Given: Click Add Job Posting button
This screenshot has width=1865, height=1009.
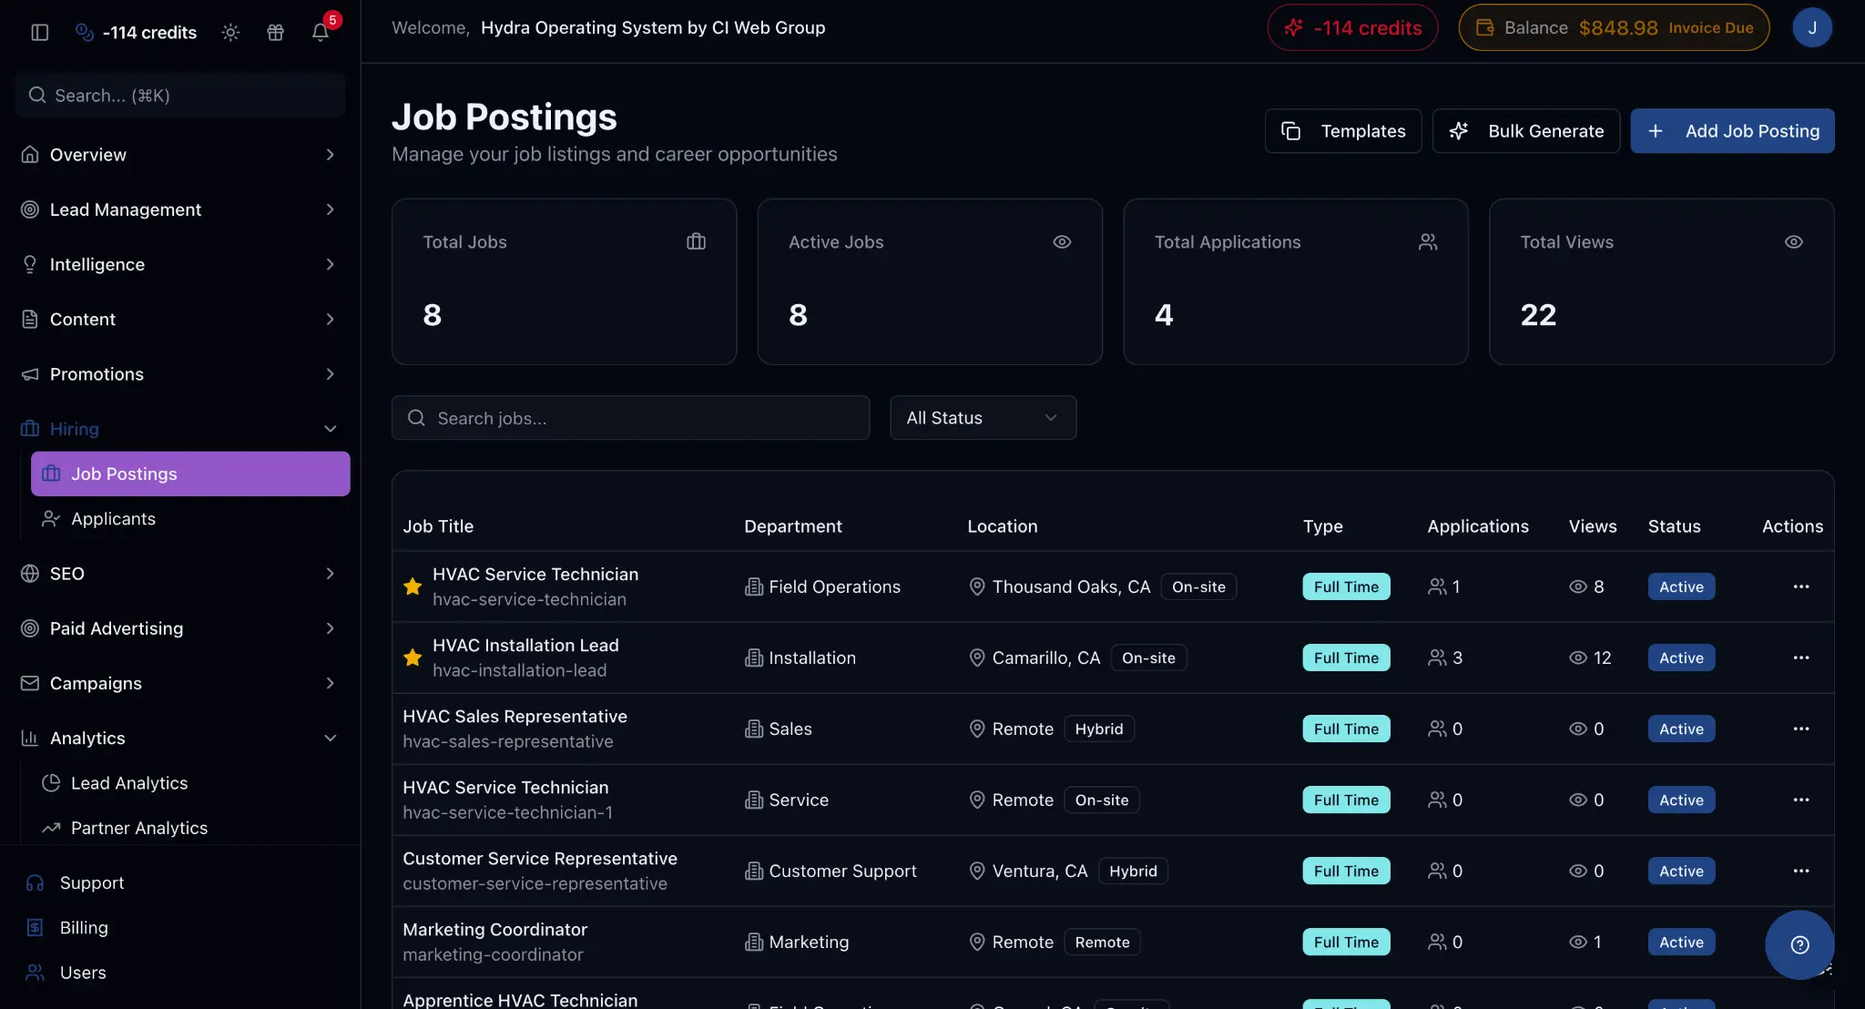Looking at the screenshot, I should coord(1732,131).
